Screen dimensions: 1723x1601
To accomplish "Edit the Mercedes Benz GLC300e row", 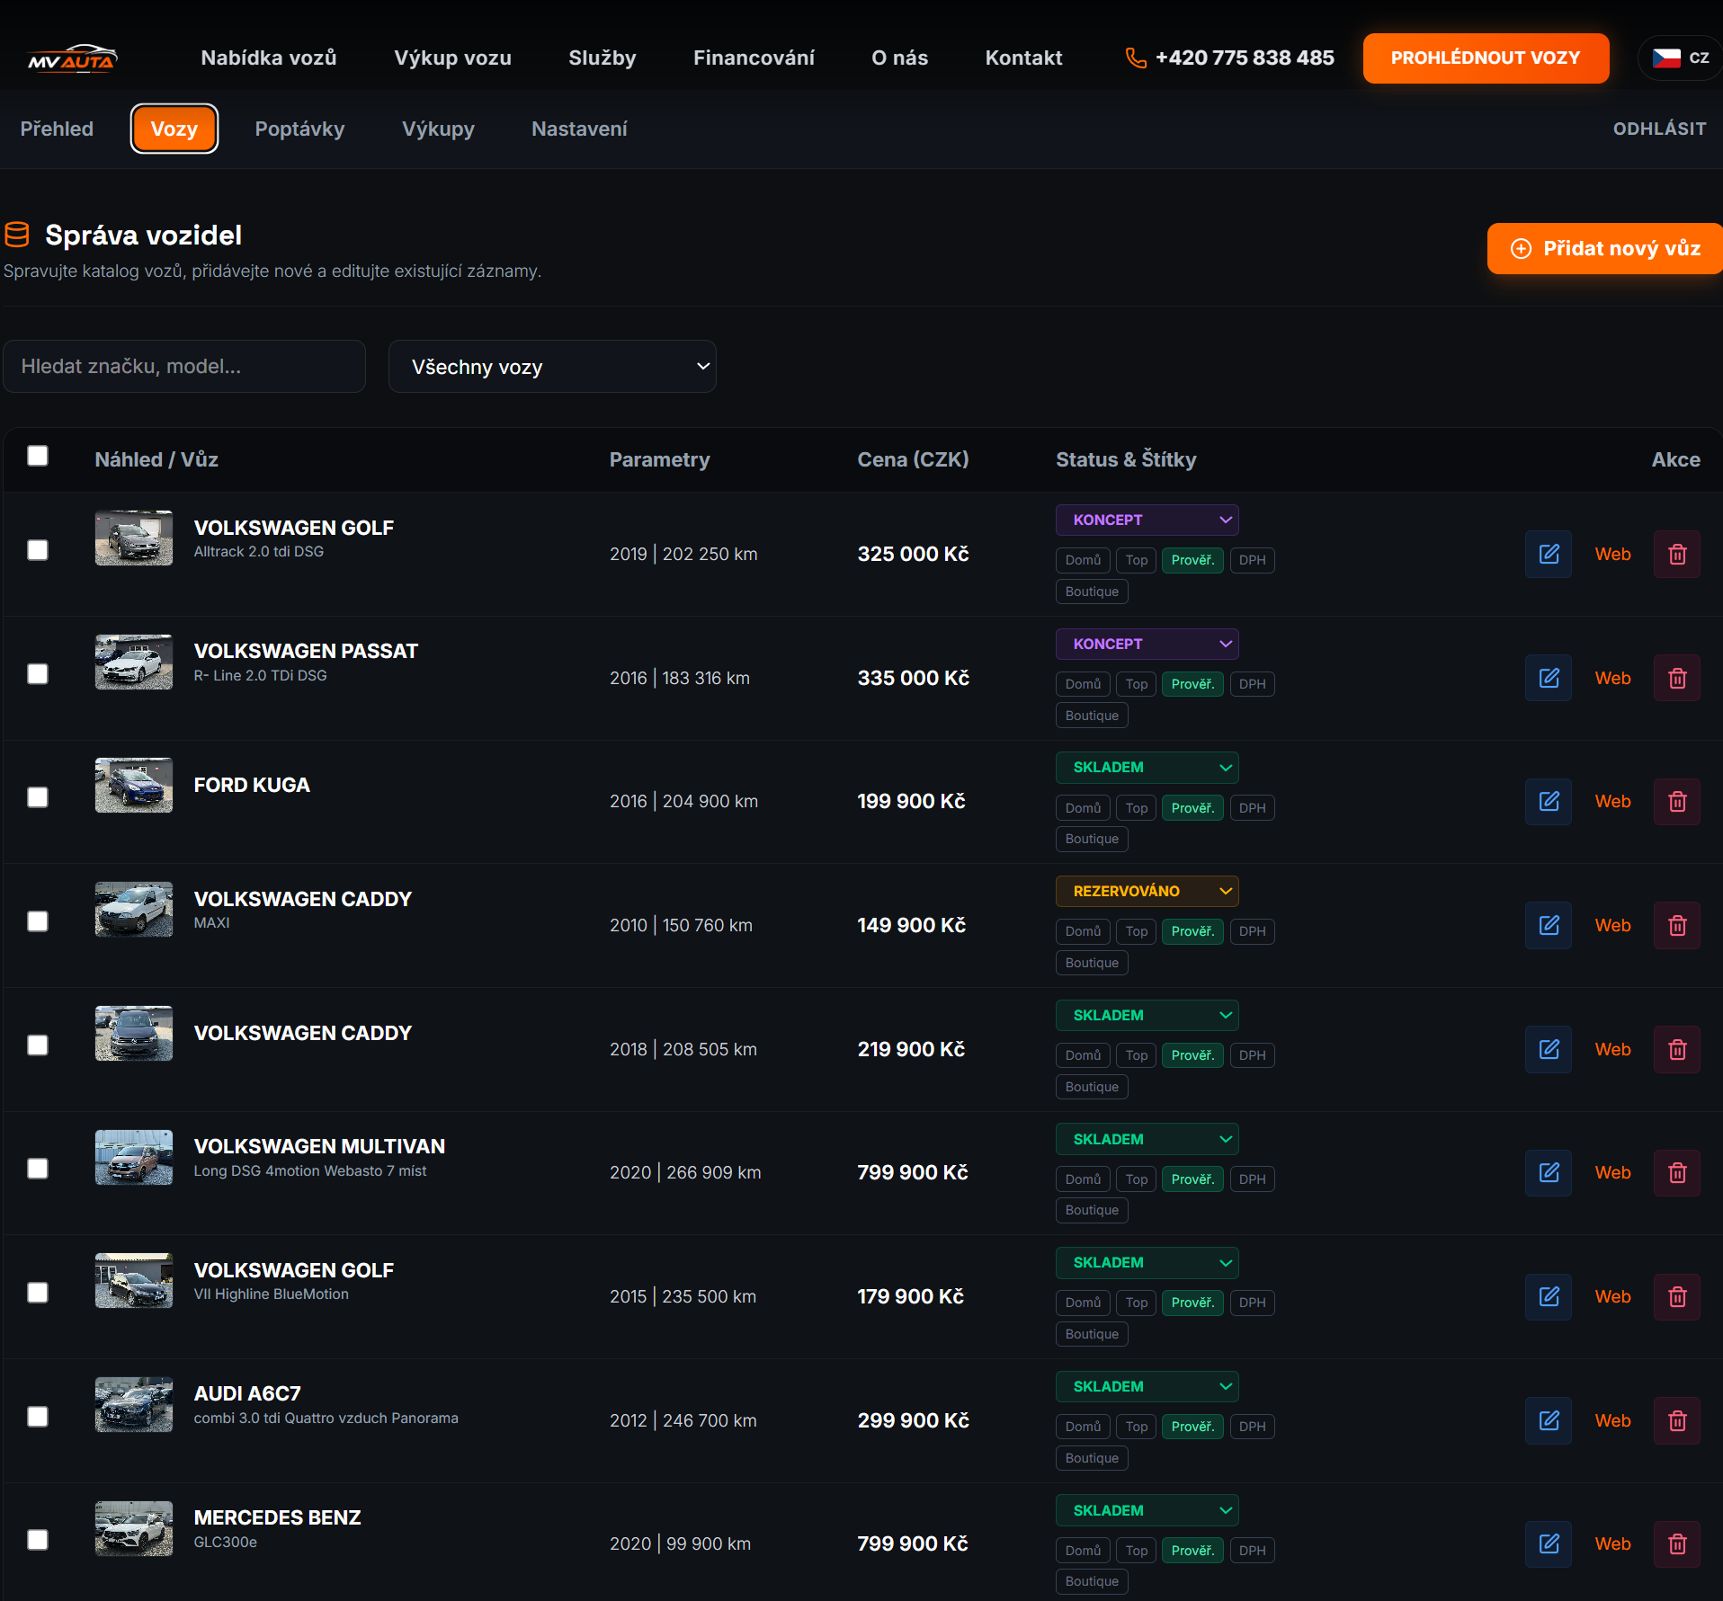I will (x=1549, y=1543).
